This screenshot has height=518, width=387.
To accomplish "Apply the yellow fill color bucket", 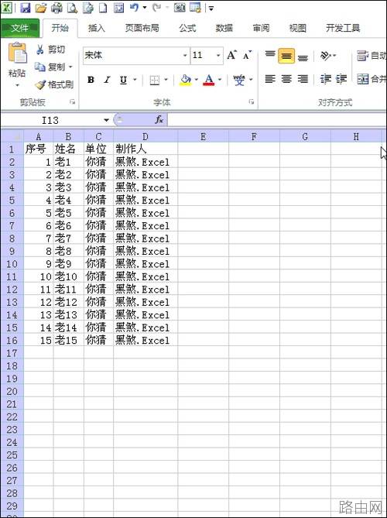I will (186, 80).
